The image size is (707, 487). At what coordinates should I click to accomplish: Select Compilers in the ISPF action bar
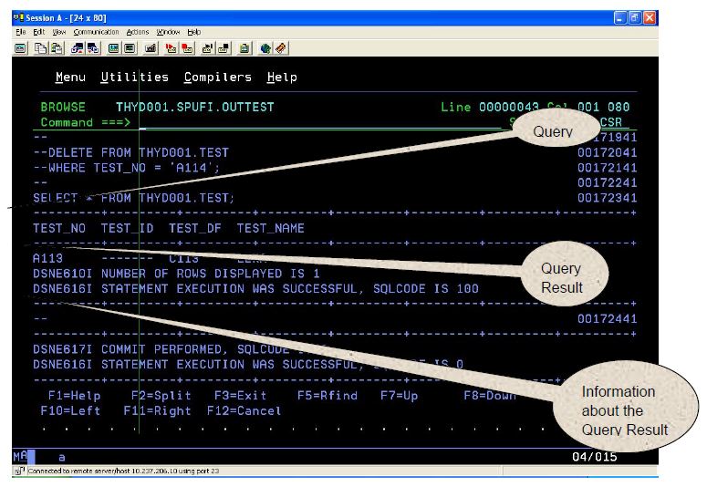[218, 78]
